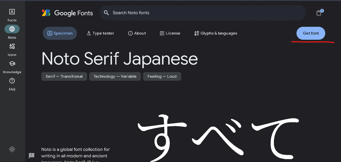The height and width of the screenshot is (162, 341).
Task: Click the Feeling — Loud tag
Action: tap(162, 76)
